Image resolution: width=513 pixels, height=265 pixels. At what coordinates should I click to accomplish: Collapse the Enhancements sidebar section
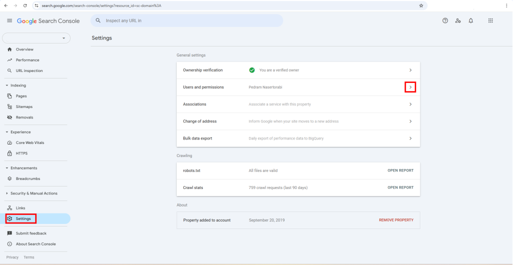(x=7, y=168)
